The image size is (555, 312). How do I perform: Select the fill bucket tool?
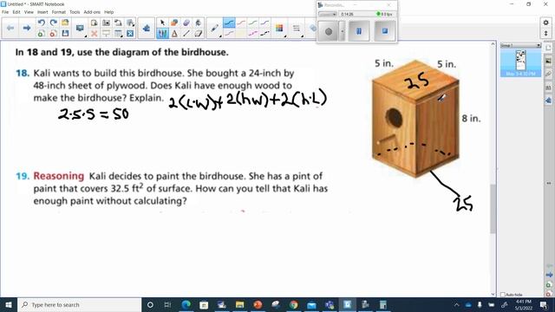coord(199,23)
